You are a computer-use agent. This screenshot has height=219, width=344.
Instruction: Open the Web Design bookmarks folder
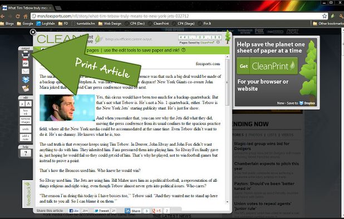(x=110, y=23)
